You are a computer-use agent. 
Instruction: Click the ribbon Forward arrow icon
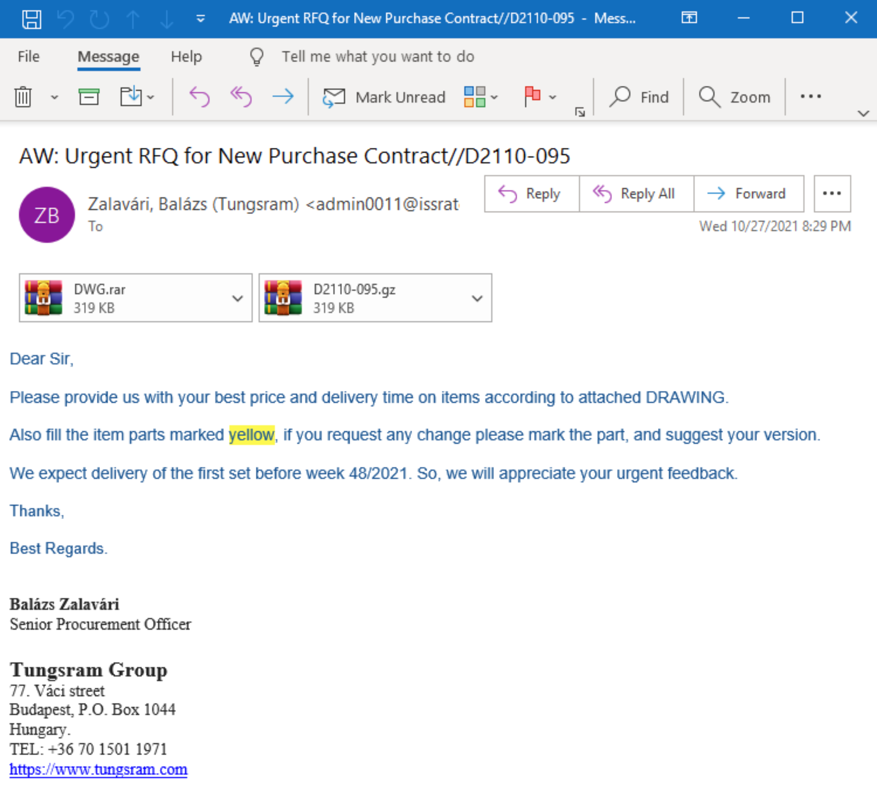(283, 97)
